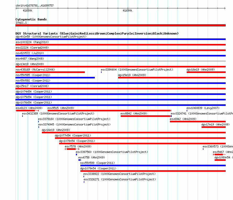Select the esv3374945 variant label

[74, 124]
